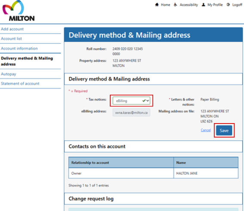Click the Home house icon

[157, 5]
